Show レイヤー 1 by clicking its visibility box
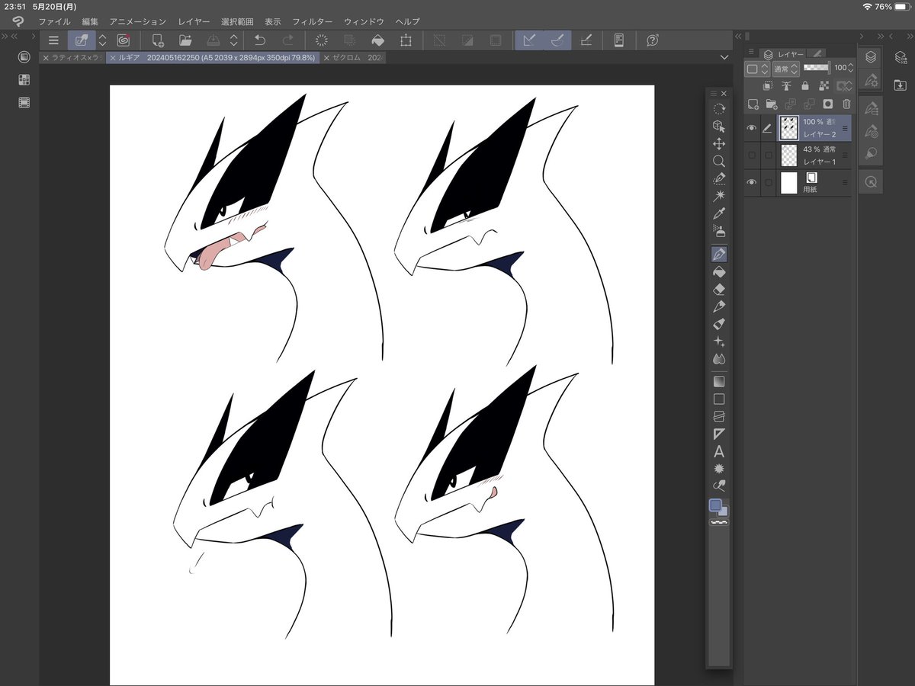This screenshot has width=915, height=686. click(x=752, y=155)
